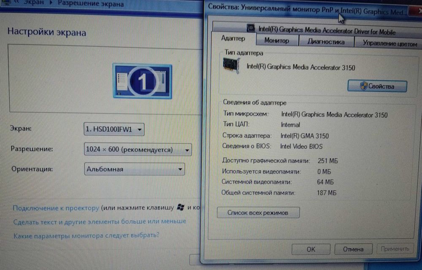Click link Сделать текст и другие элементы больше
The image size is (422, 270).
[100, 222]
